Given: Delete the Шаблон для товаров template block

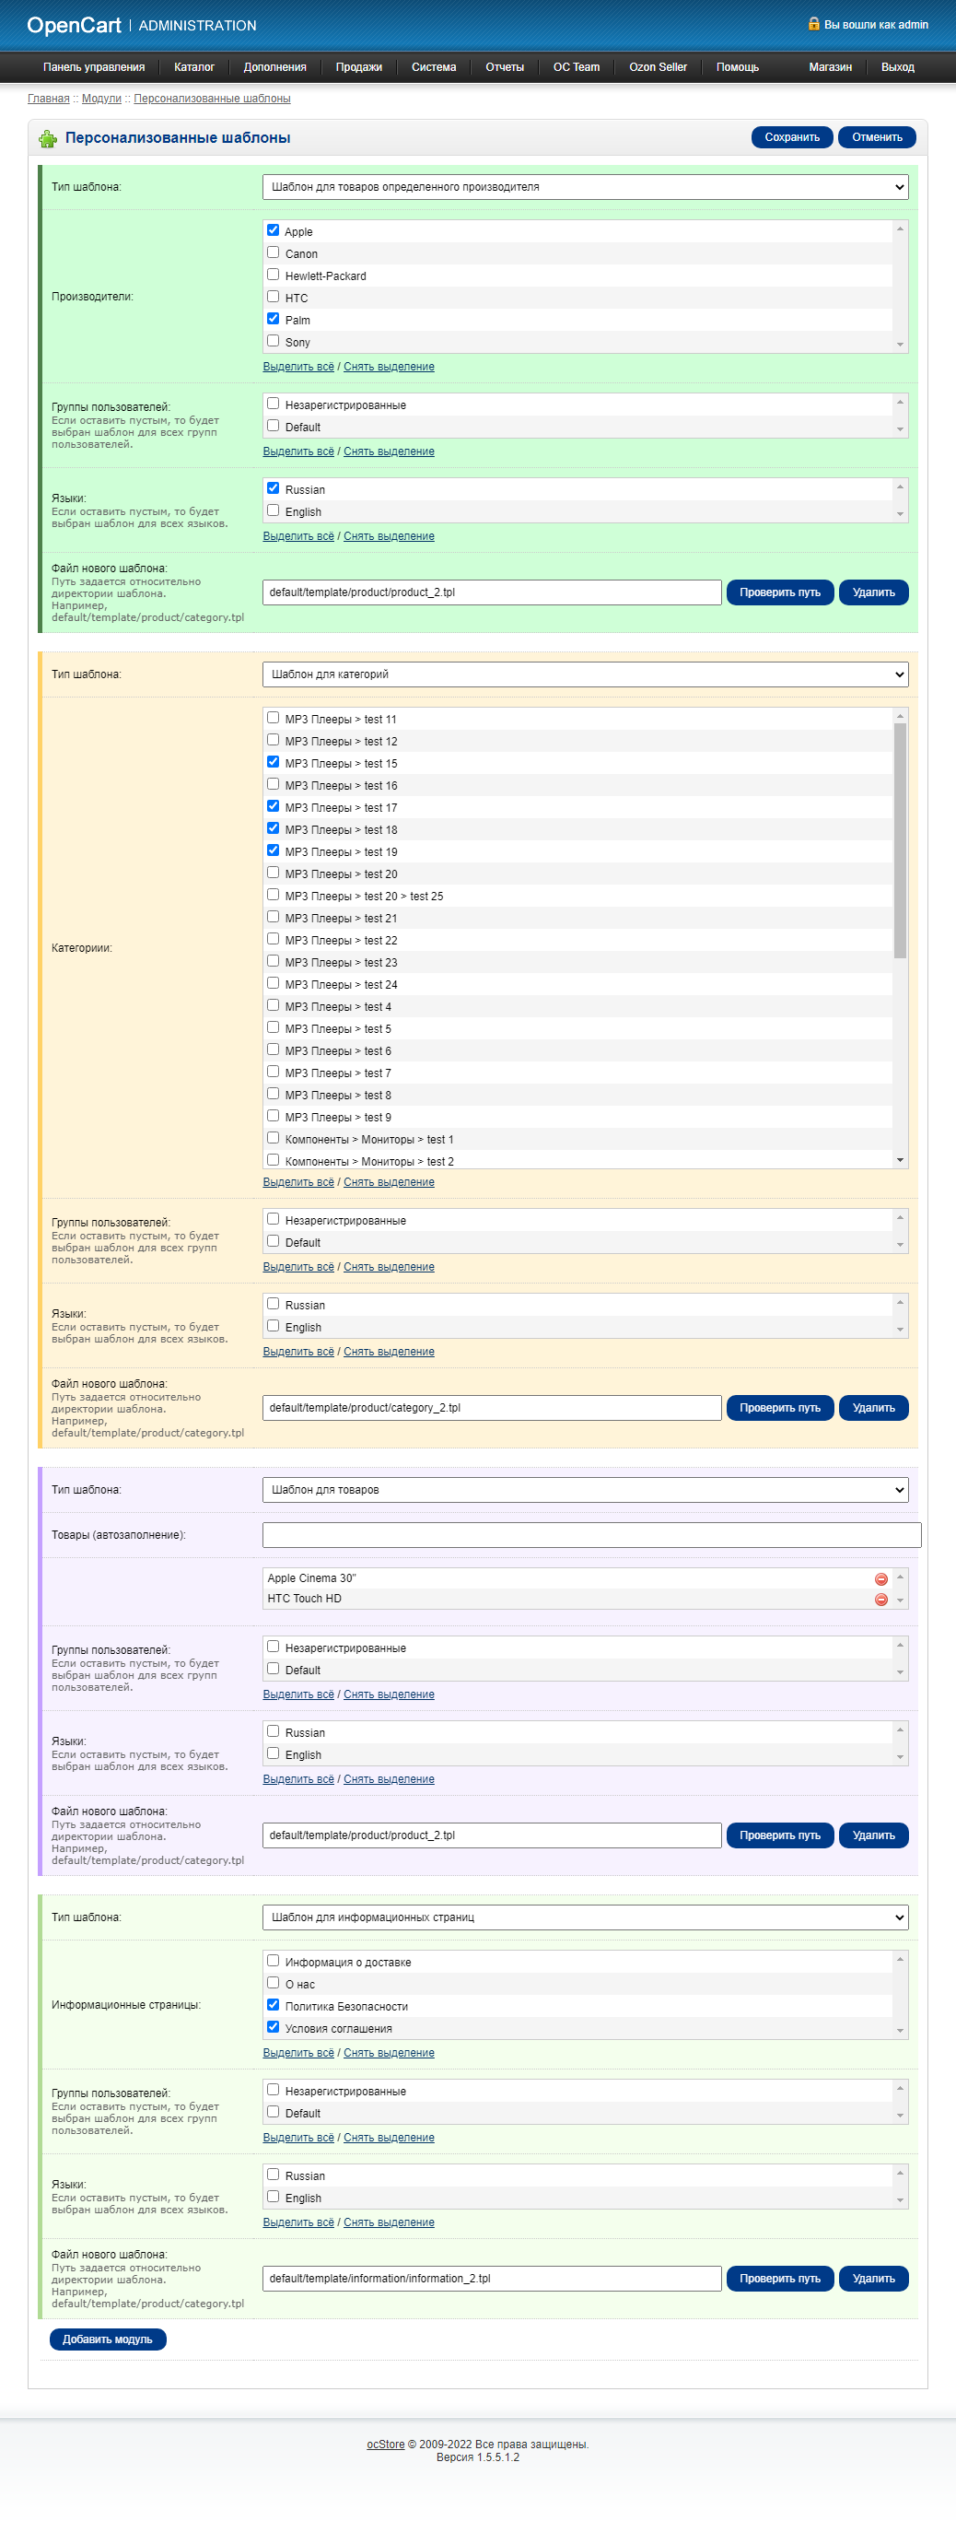Looking at the screenshot, I should pyautogui.click(x=874, y=1835).
